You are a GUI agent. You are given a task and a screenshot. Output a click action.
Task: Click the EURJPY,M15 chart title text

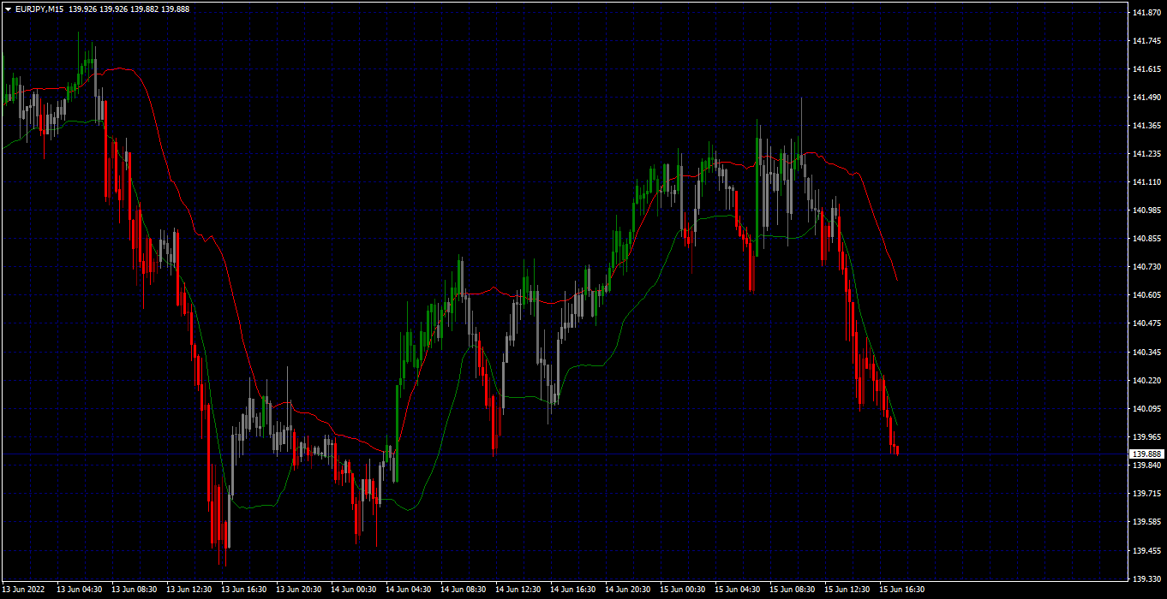[x=39, y=9]
